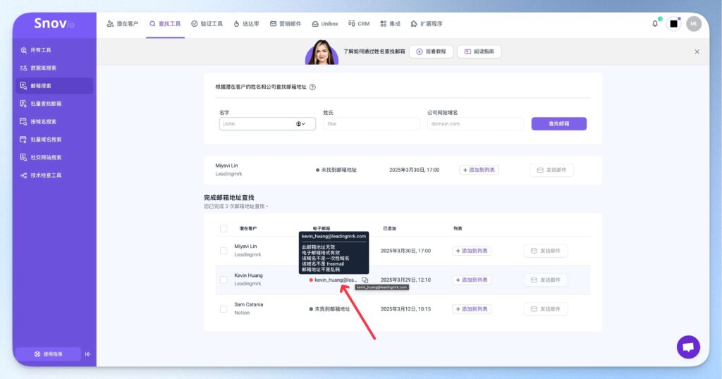The image size is (722, 379).
Task: Click the Miyavi Lin name in the table
Action: pos(245,247)
